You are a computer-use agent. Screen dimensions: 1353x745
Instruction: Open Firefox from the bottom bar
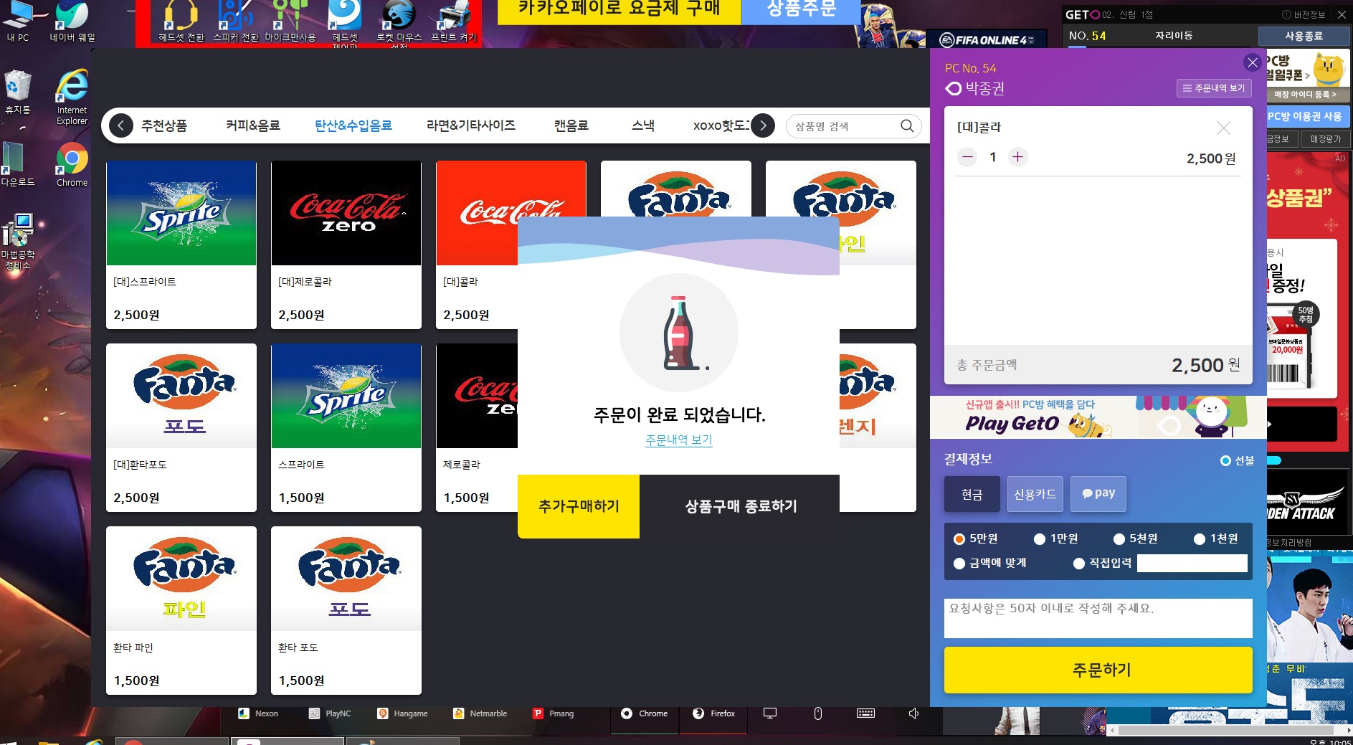713,713
